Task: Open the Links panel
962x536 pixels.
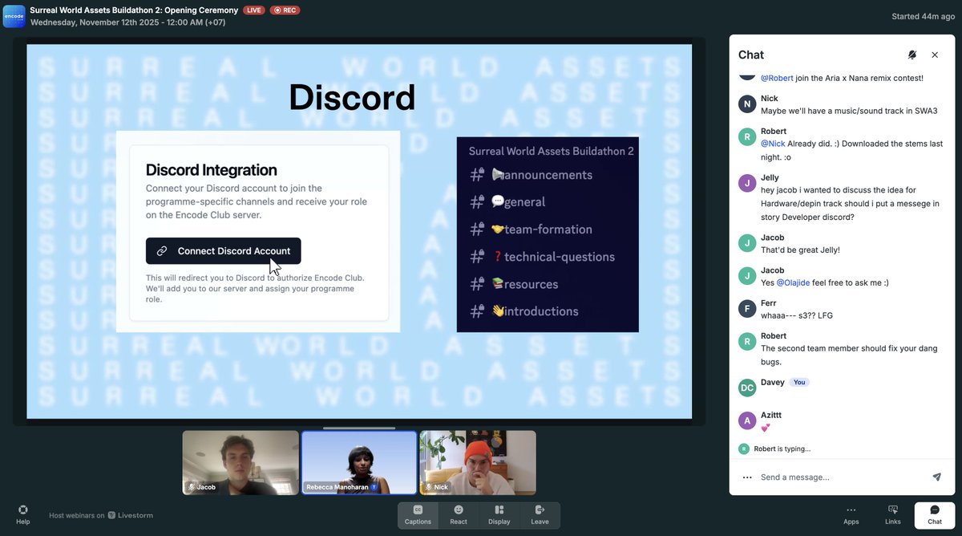Action: (893, 515)
